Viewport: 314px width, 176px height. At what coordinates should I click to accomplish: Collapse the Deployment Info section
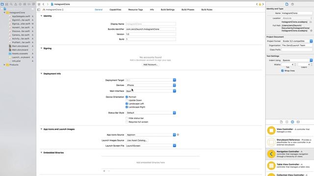click(41, 74)
